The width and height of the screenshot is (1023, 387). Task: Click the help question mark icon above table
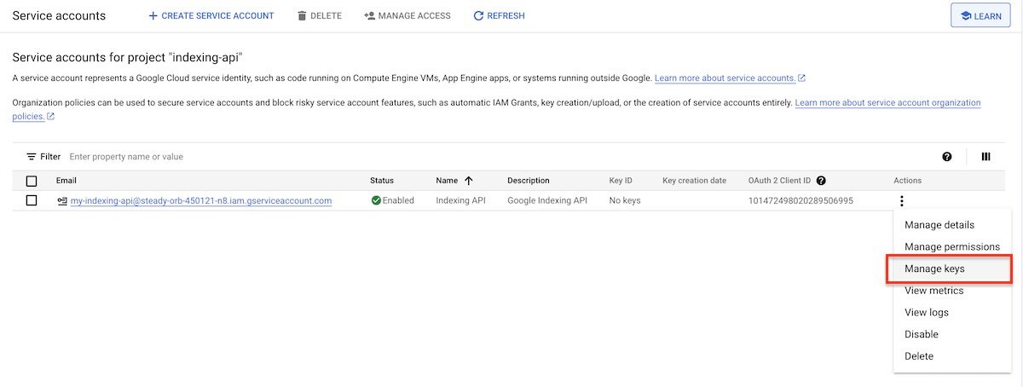tap(946, 157)
